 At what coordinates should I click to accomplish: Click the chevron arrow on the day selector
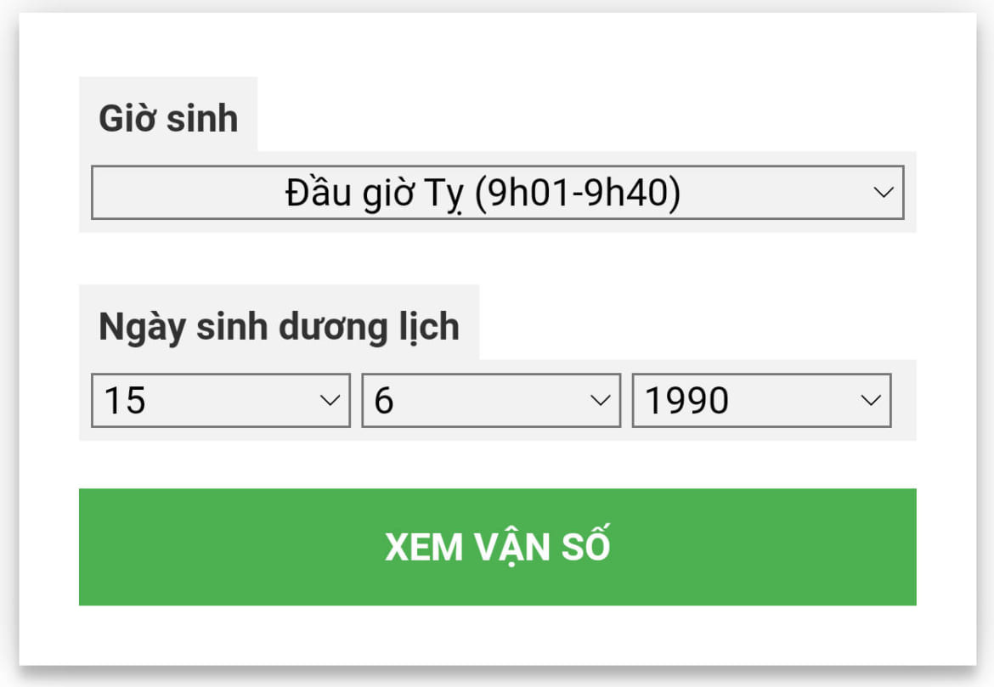[329, 400]
